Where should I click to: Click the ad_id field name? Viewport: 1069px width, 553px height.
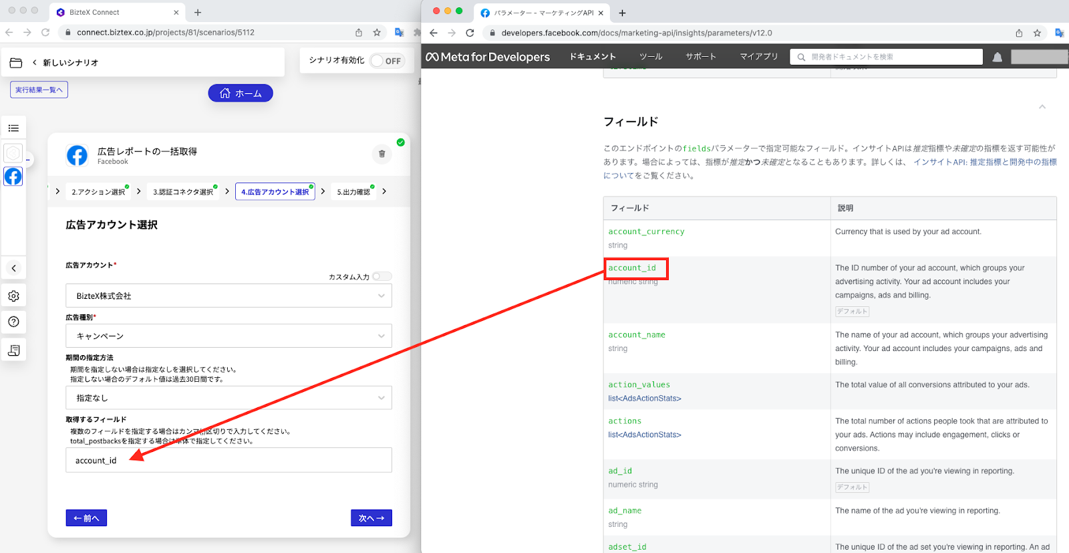click(x=620, y=471)
